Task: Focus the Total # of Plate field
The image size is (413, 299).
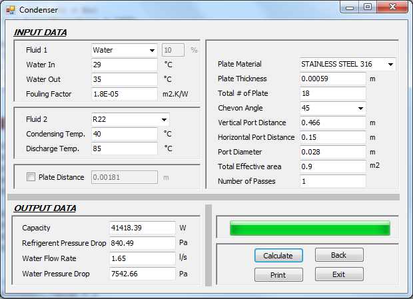Action: pos(332,93)
